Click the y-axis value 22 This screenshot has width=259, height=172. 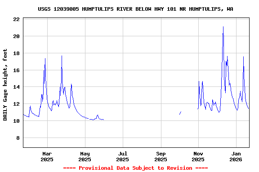pyautogui.click(x=16, y=19)
